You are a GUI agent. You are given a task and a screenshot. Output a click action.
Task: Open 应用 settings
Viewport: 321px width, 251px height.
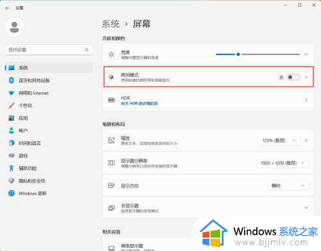[49, 118]
